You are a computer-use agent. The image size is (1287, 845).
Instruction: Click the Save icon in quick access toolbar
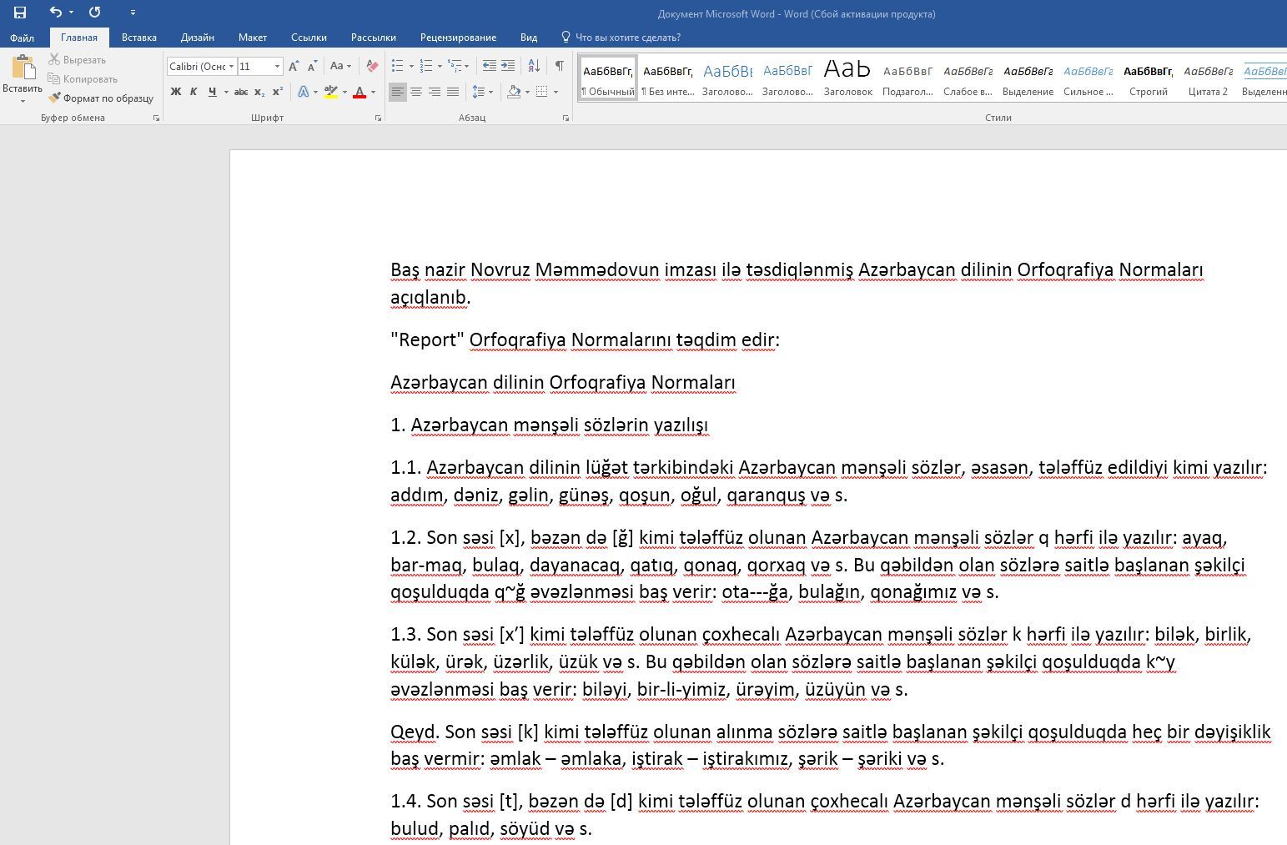(x=20, y=13)
